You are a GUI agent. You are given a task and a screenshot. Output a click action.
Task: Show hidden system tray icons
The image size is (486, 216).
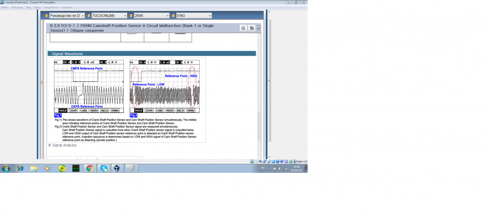tap(269, 168)
